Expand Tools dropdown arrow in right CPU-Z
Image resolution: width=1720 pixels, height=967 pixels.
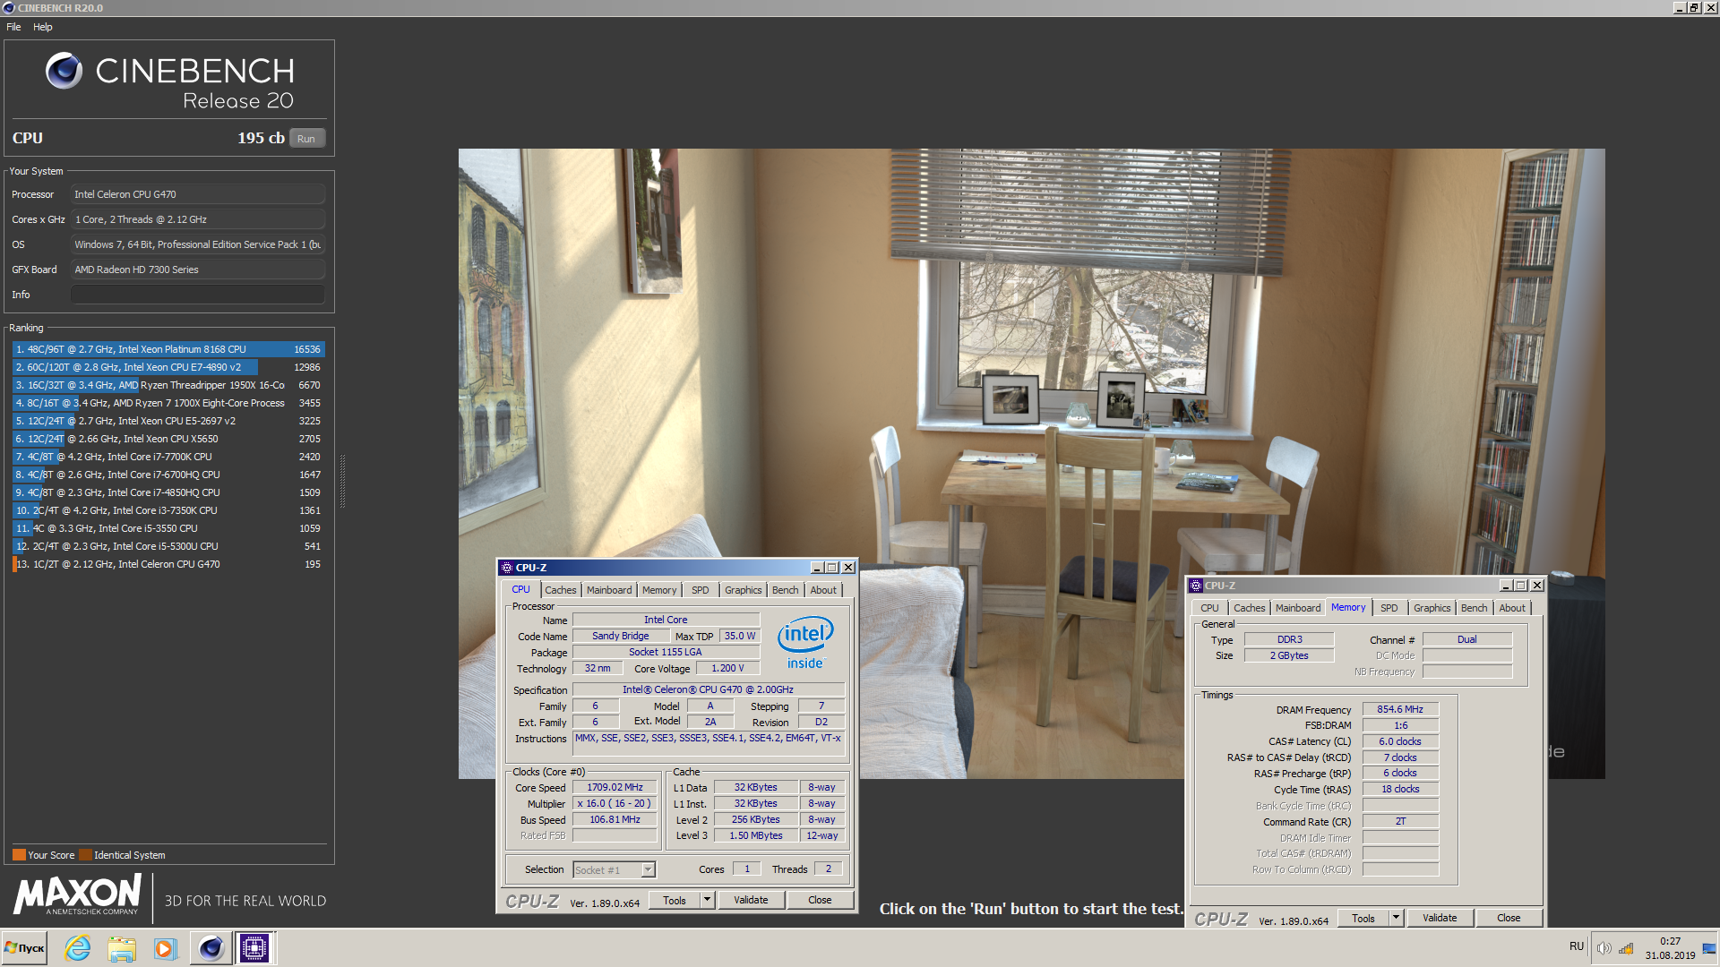[1396, 918]
